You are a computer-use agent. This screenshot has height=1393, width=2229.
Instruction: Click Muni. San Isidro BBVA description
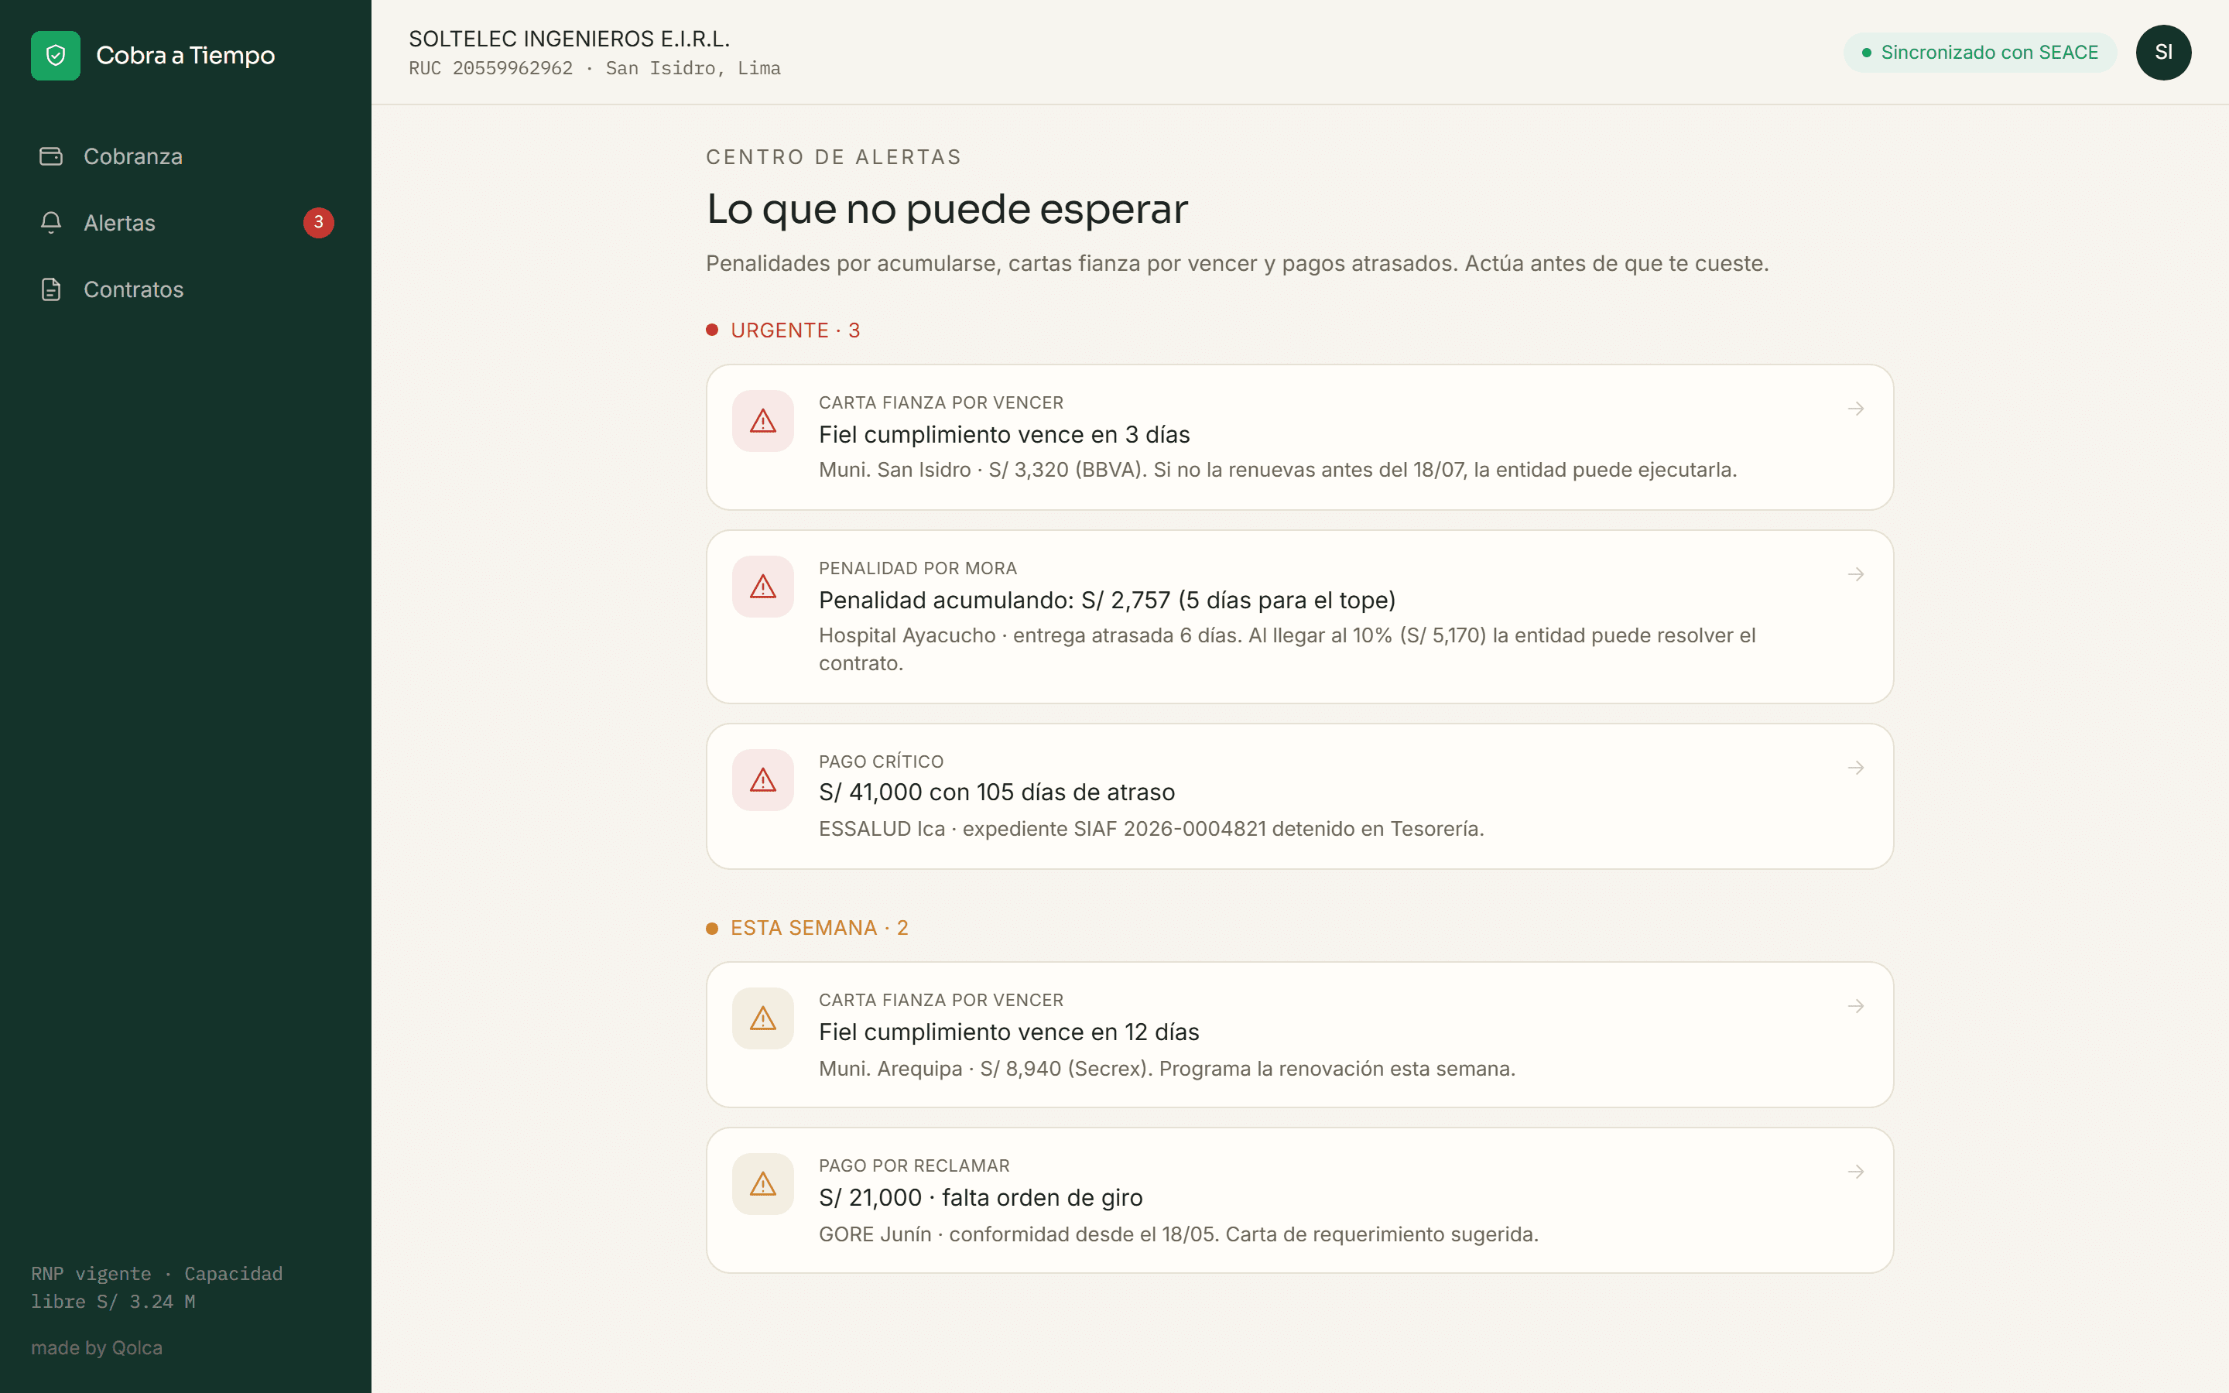point(1278,470)
